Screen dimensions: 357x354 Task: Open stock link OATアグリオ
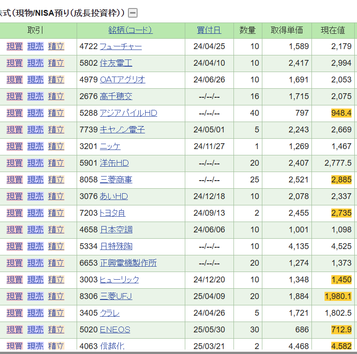click(123, 80)
